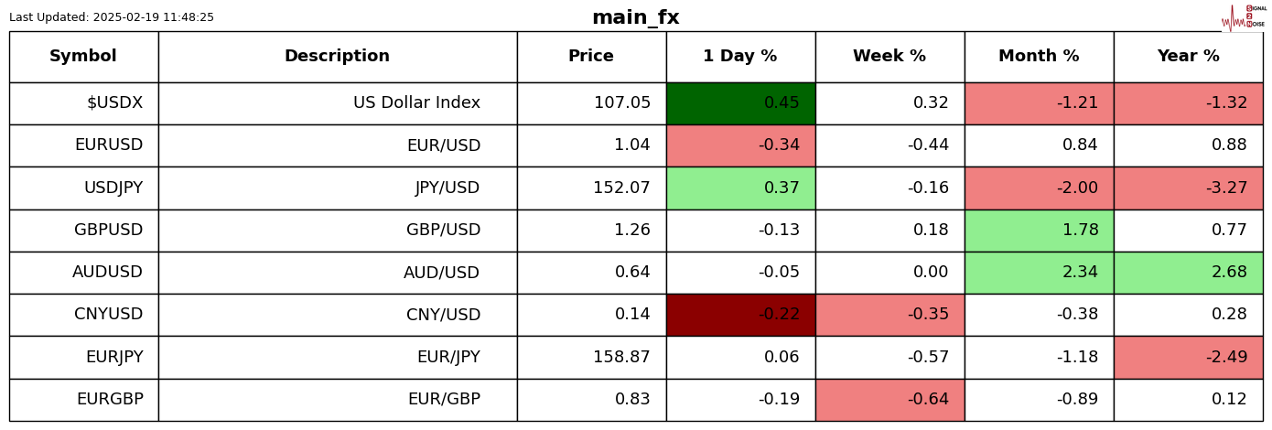Click the Price column header
This screenshot has width=1272, height=430.
pyautogui.click(x=591, y=57)
